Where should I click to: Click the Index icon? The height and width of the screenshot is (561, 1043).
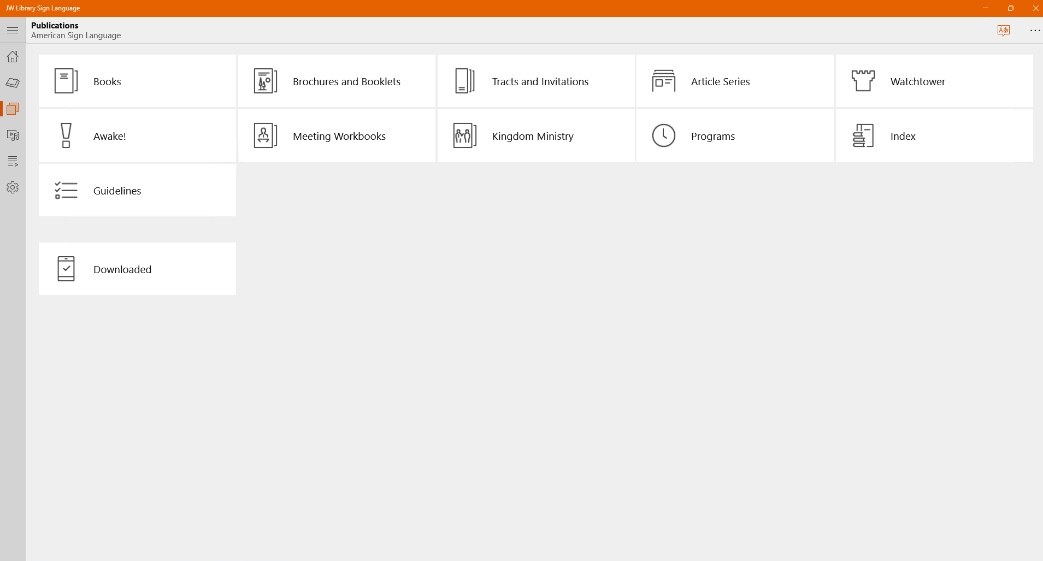[863, 135]
